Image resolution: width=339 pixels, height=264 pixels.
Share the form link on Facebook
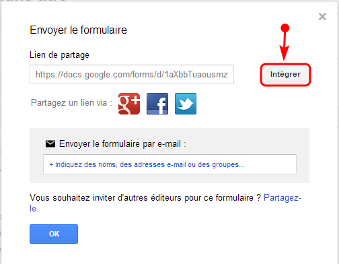[x=157, y=104]
